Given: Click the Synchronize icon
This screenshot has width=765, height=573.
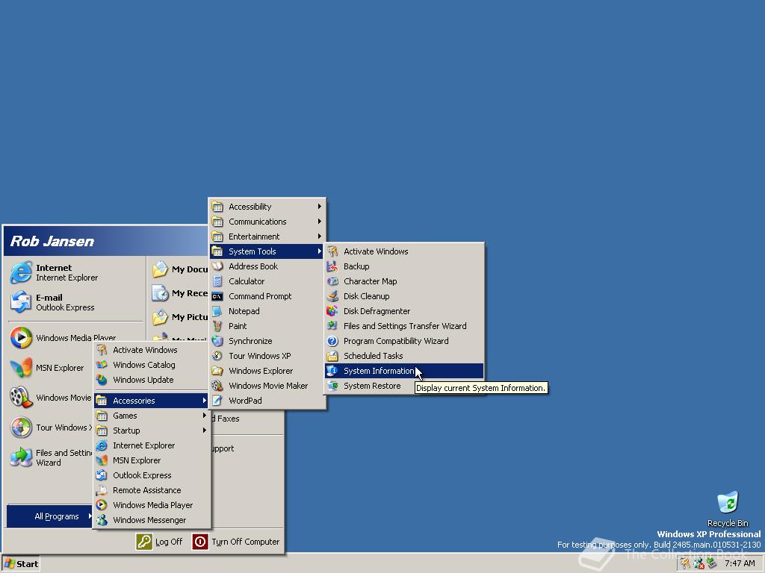Looking at the screenshot, I should 217,341.
